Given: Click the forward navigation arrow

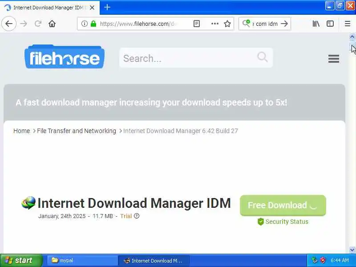Looking at the screenshot, I should click(24, 24).
